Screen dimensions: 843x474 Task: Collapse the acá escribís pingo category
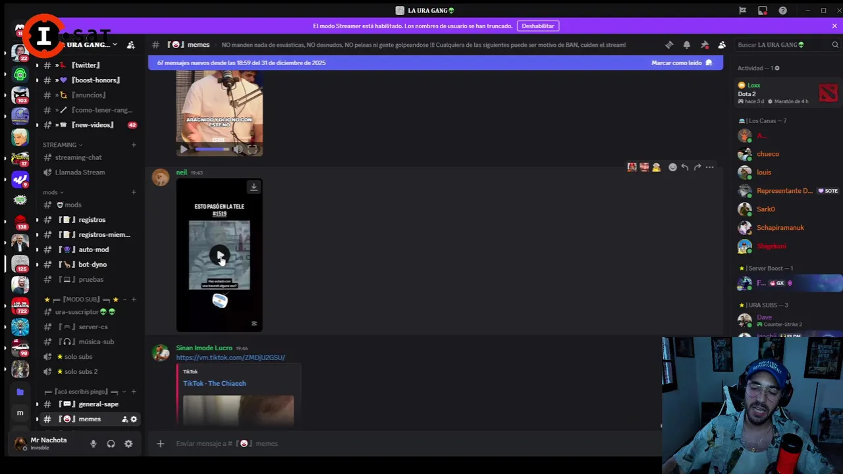tap(86, 392)
